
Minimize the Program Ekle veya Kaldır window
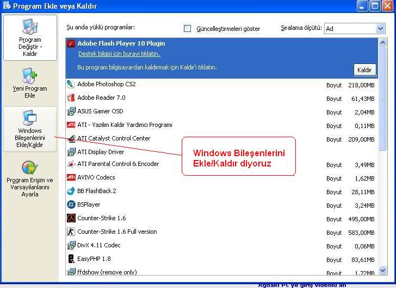[362, 6]
